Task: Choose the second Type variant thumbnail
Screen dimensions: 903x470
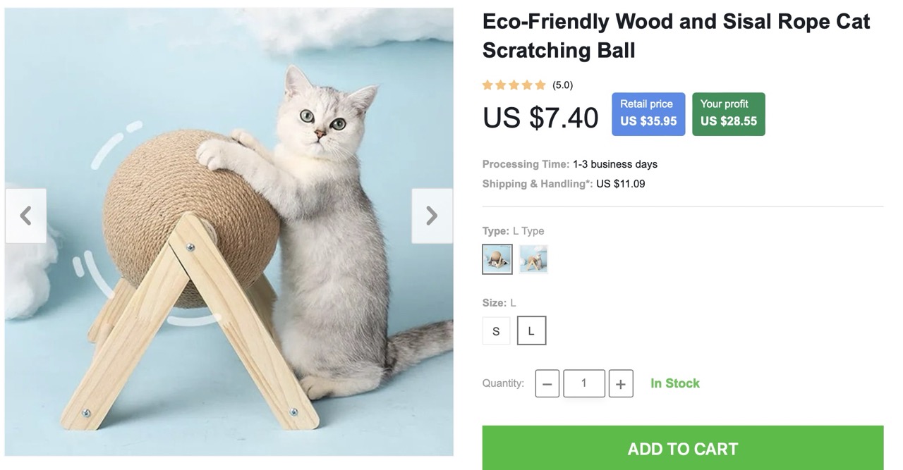Action: coord(533,259)
